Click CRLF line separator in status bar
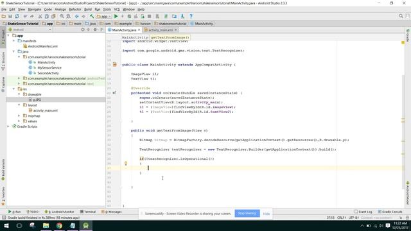Screen dimensions: 411x231 342,218
